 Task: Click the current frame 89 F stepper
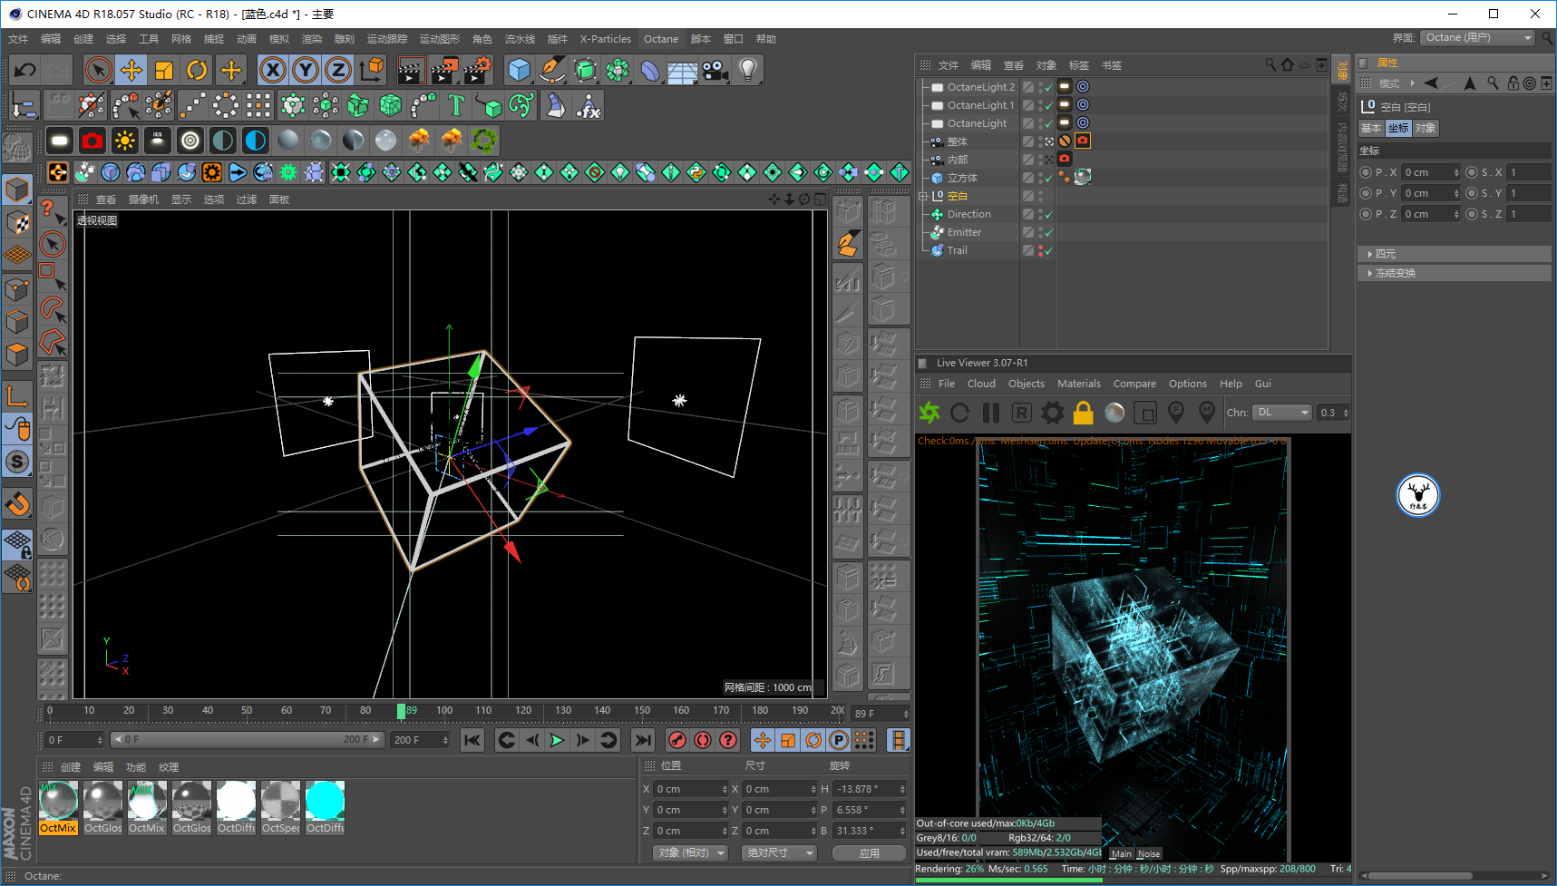906,714
